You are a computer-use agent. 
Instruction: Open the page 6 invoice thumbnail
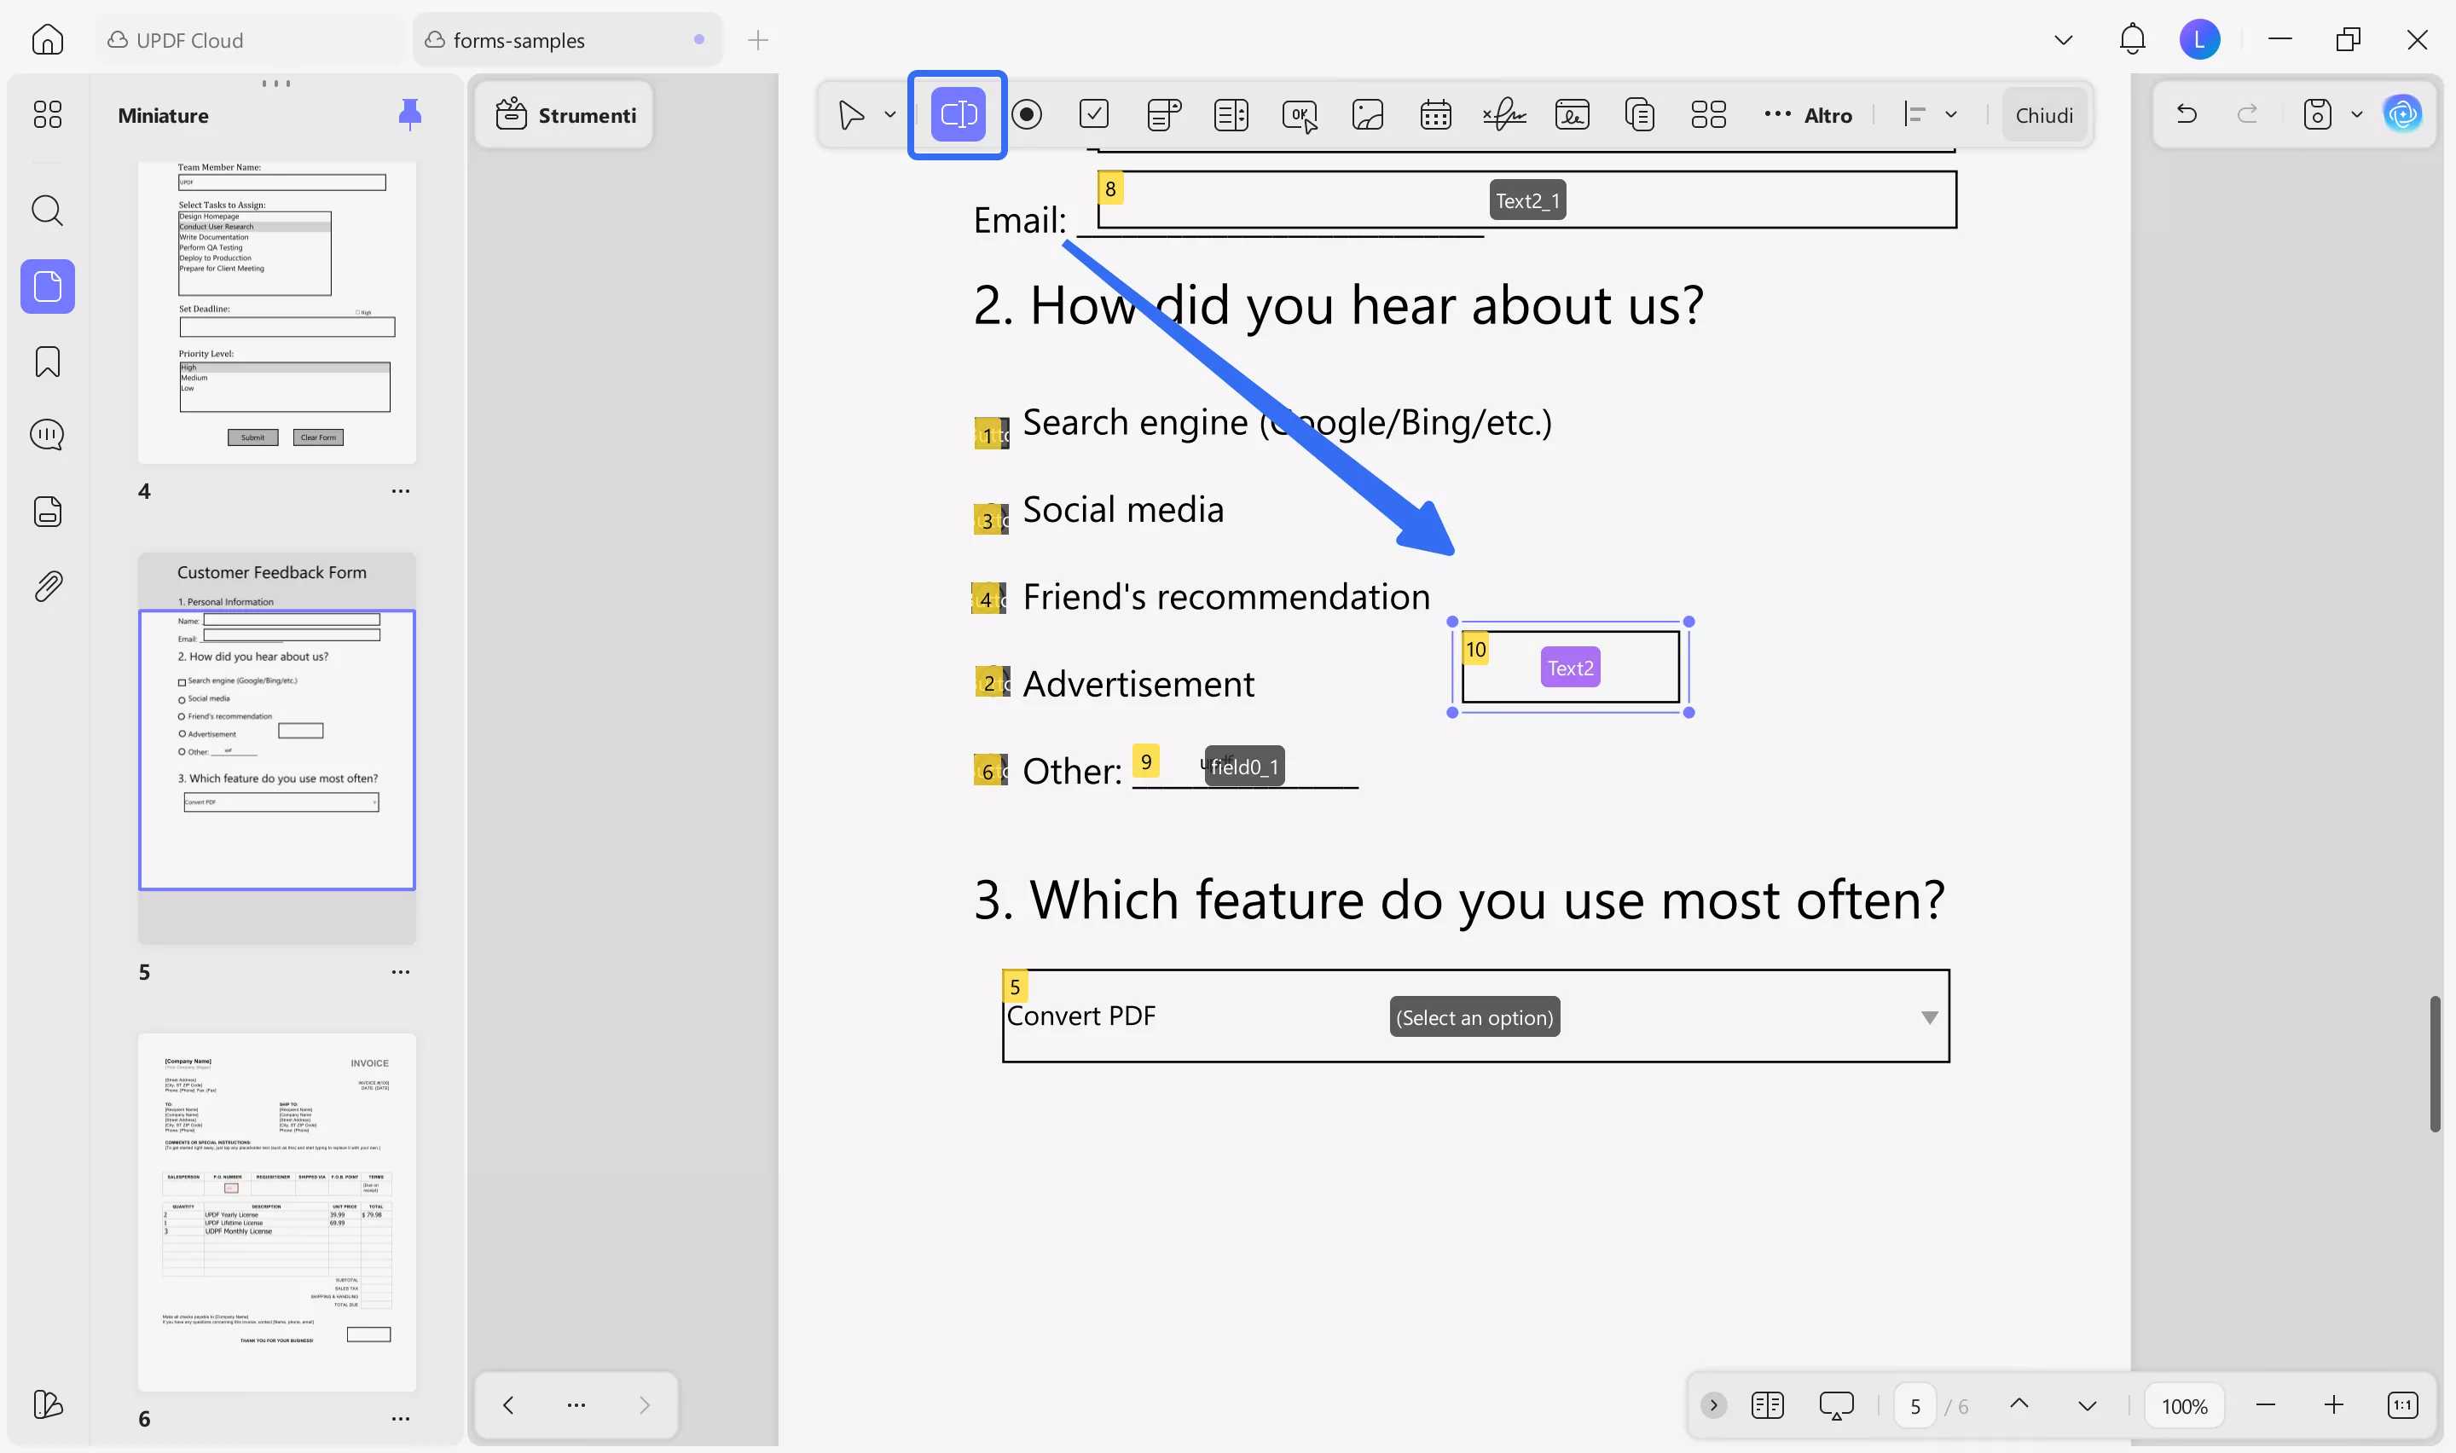pos(277,1210)
